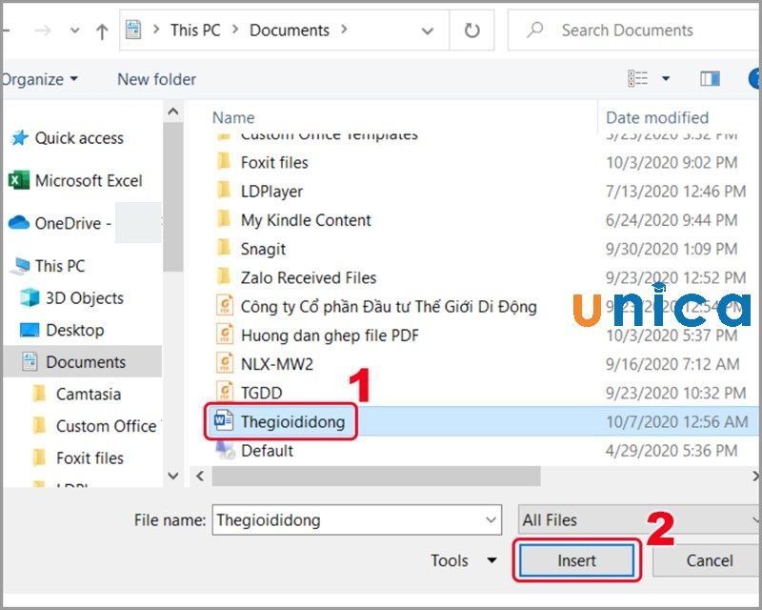Click navigation pane scroll up arrow
Image resolution: width=762 pixels, height=610 pixels.
pos(173,112)
